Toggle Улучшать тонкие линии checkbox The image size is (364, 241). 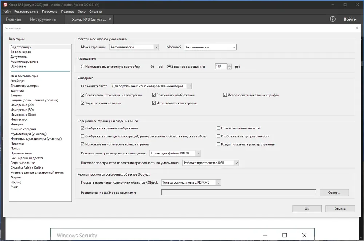pos(82,103)
